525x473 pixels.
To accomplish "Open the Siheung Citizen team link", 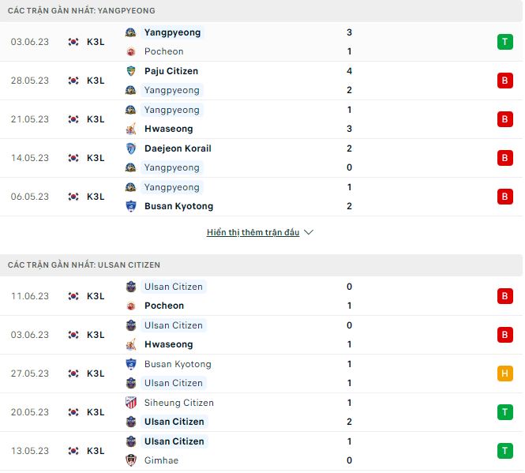I will [x=178, y=403].
